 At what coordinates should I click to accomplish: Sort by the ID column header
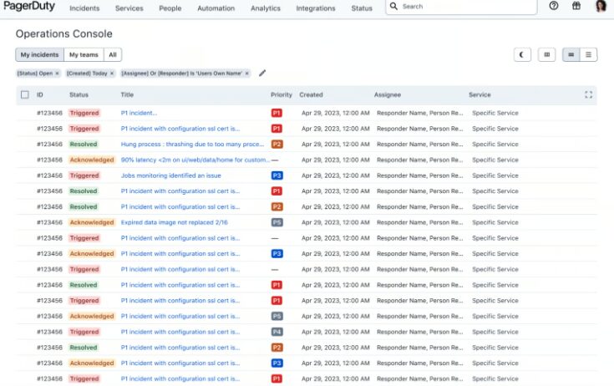(x=39, y=94)
